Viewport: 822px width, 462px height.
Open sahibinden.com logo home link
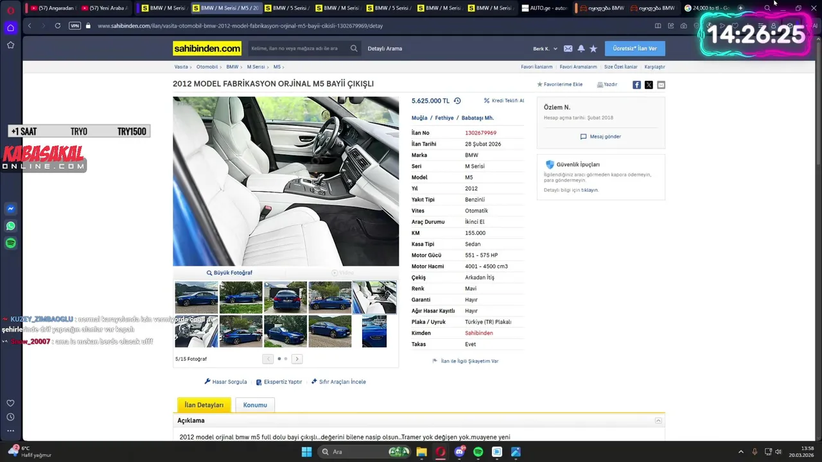tap(207, 48)
